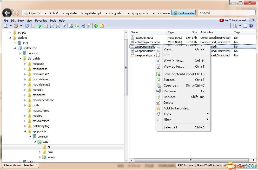
Task: Sort the file list by Name column
Action: pos(148,32)
